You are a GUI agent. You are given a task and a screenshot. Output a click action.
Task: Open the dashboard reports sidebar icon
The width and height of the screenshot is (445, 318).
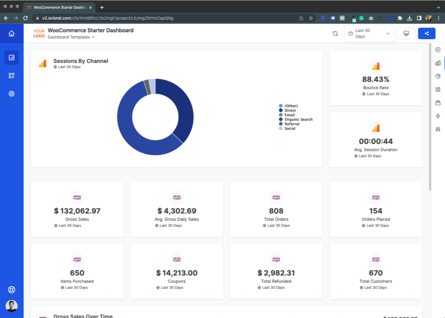click(12, 58)
